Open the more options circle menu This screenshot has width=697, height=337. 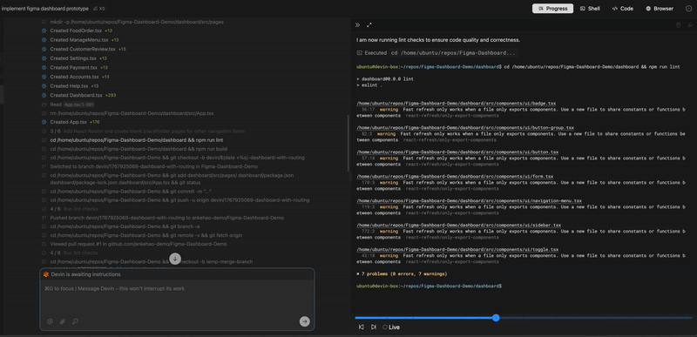(x=688, y=9)
